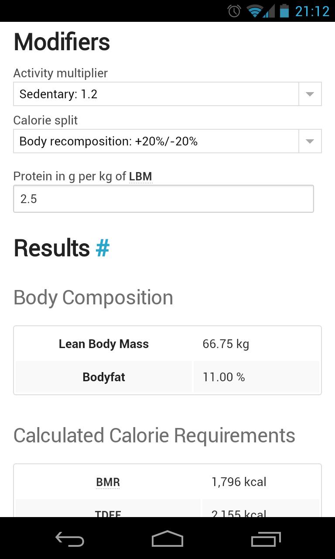Image resolution: width=335 pixels, height=559 pixels.
Task: Expand the Calorie split dropdown arrow
Action: pyautogui.click(x=310, y=141)
